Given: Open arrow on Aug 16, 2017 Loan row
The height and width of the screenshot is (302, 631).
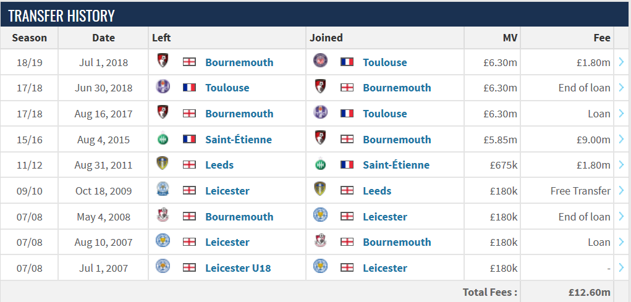Looking at the screenshot, I should pyautogui.click(x=621, y=114).
